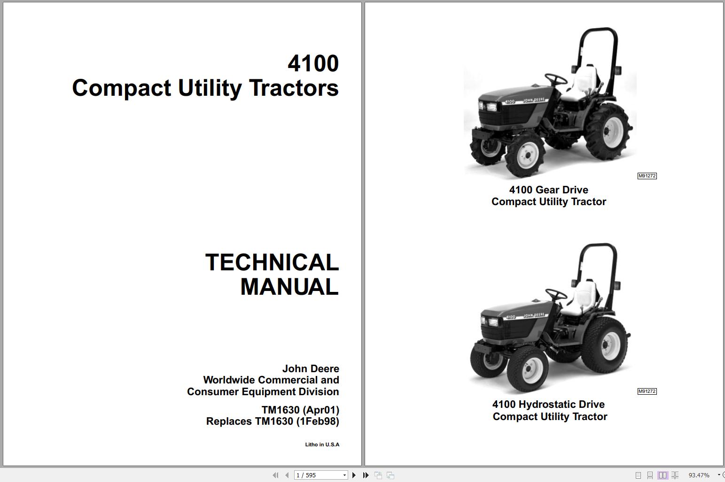Image resolution: width=725 pixels, height=482 pixels.
Task: Click the 'TECHNICAL' heading text
Action: tap(272, 262)
